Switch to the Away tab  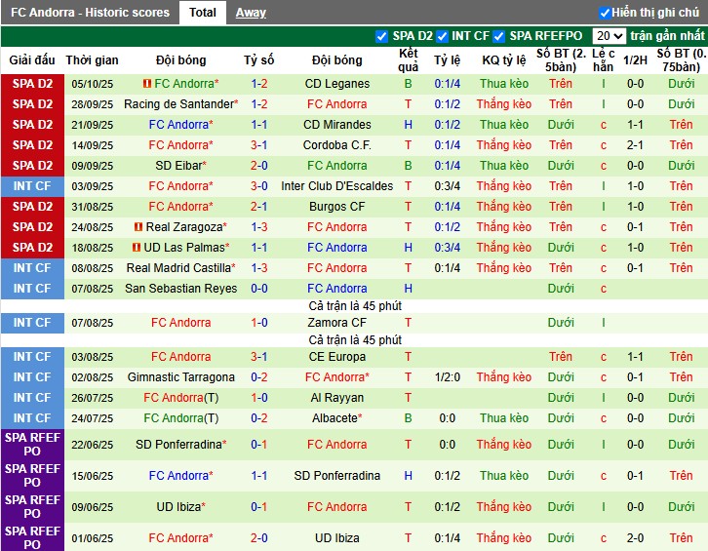tap(251, 13)
